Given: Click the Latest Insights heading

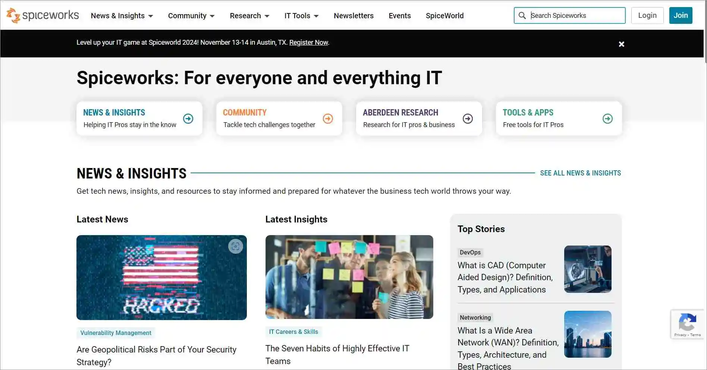Looking at the screenshot, I should [x=296, y=219].
